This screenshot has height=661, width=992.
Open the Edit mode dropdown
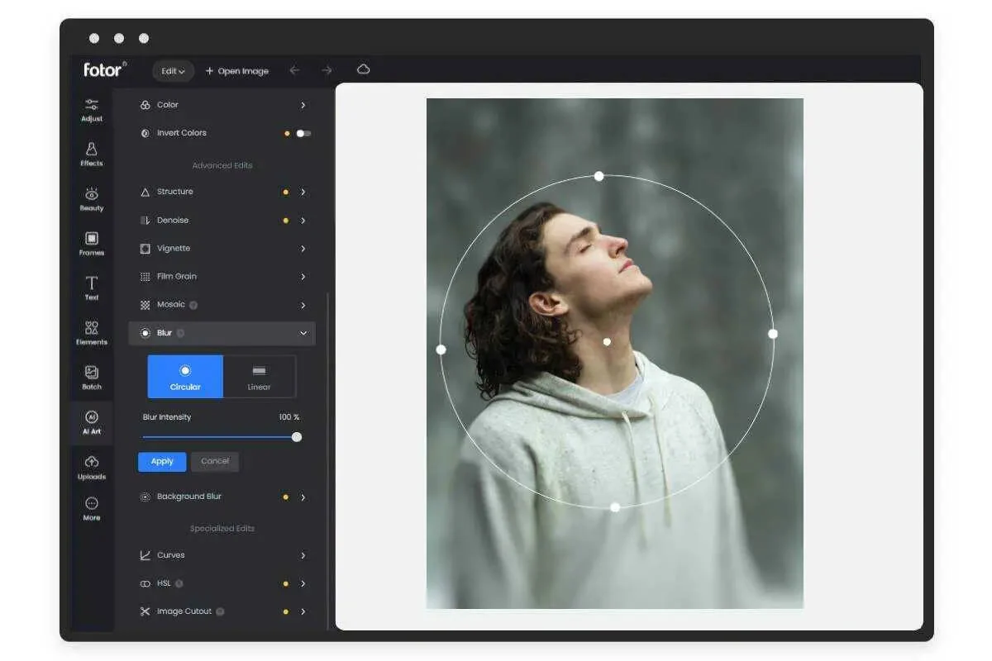(172, 71)
